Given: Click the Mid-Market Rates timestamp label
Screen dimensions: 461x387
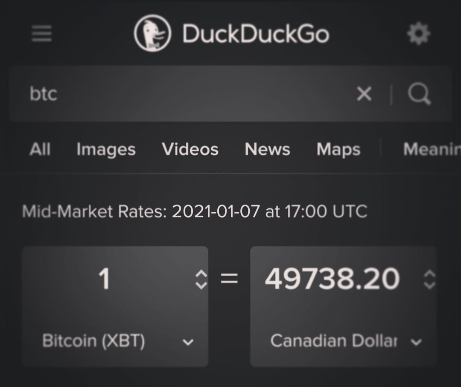Looking at the screenshot, I should pos(194,211).
